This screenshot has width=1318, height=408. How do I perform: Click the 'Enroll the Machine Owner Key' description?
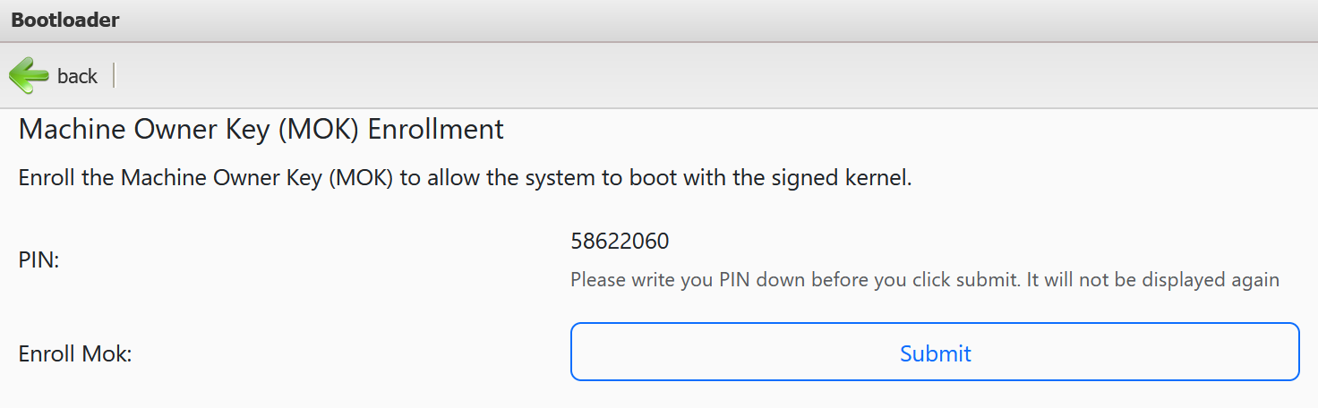pyautogui.click(x=465, y=178)
